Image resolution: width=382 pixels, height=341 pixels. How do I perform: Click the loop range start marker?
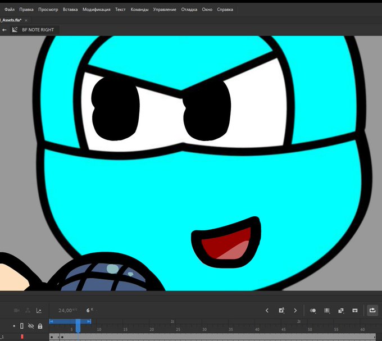[x=51, y=321]
